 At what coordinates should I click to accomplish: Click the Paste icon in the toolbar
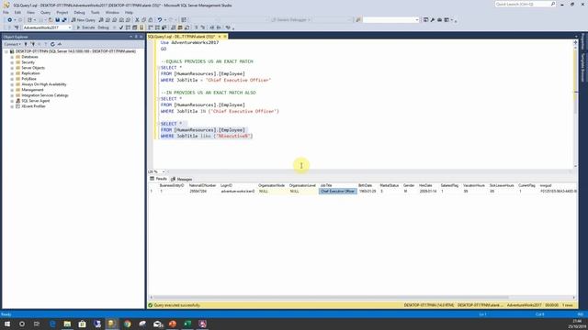coord(151,20)
